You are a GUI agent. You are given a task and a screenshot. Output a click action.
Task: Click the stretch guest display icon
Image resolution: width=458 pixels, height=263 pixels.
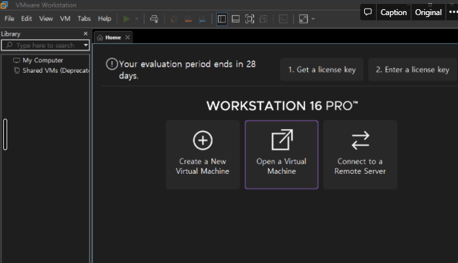pyautogui.click(x=304, y=19)
